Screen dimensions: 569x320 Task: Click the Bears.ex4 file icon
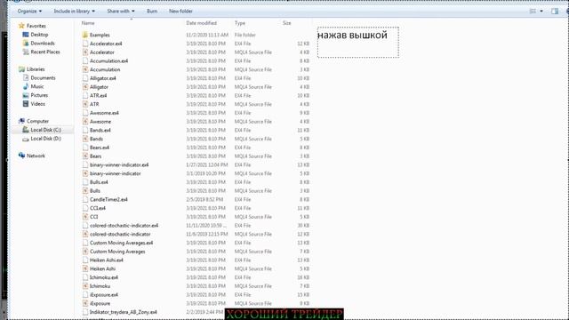pos(85,148)
